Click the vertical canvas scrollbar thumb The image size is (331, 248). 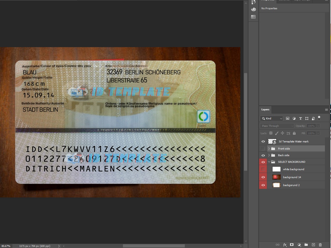(x=246, y=122)
